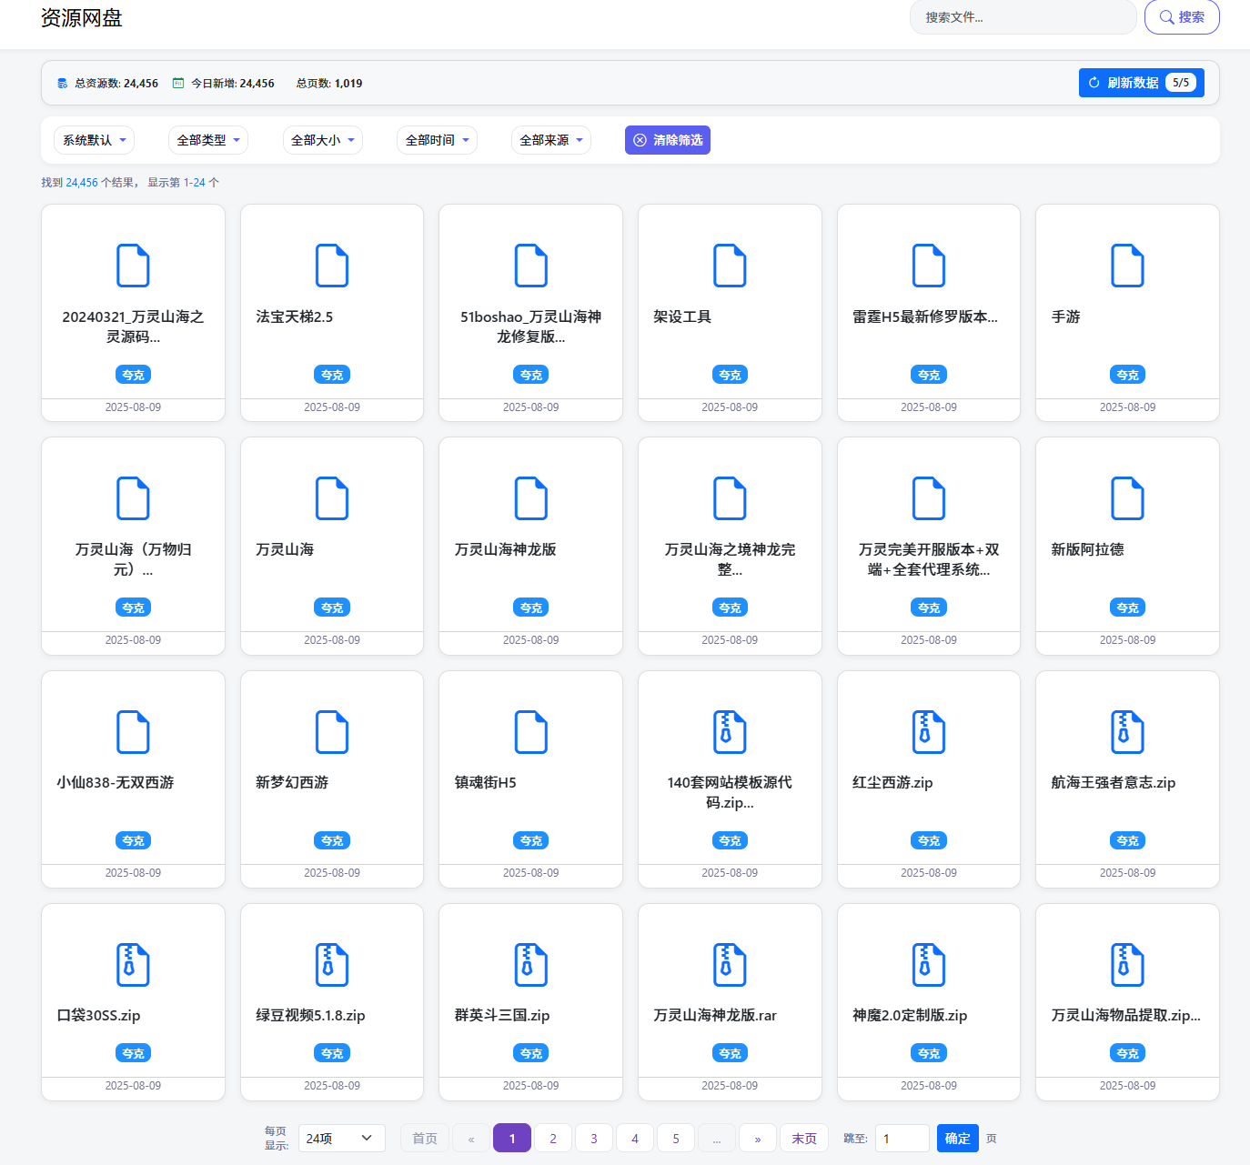Open the 全部类型 filter dropdown
Screen dimensions: 1250x1165
tap(208, 140)
